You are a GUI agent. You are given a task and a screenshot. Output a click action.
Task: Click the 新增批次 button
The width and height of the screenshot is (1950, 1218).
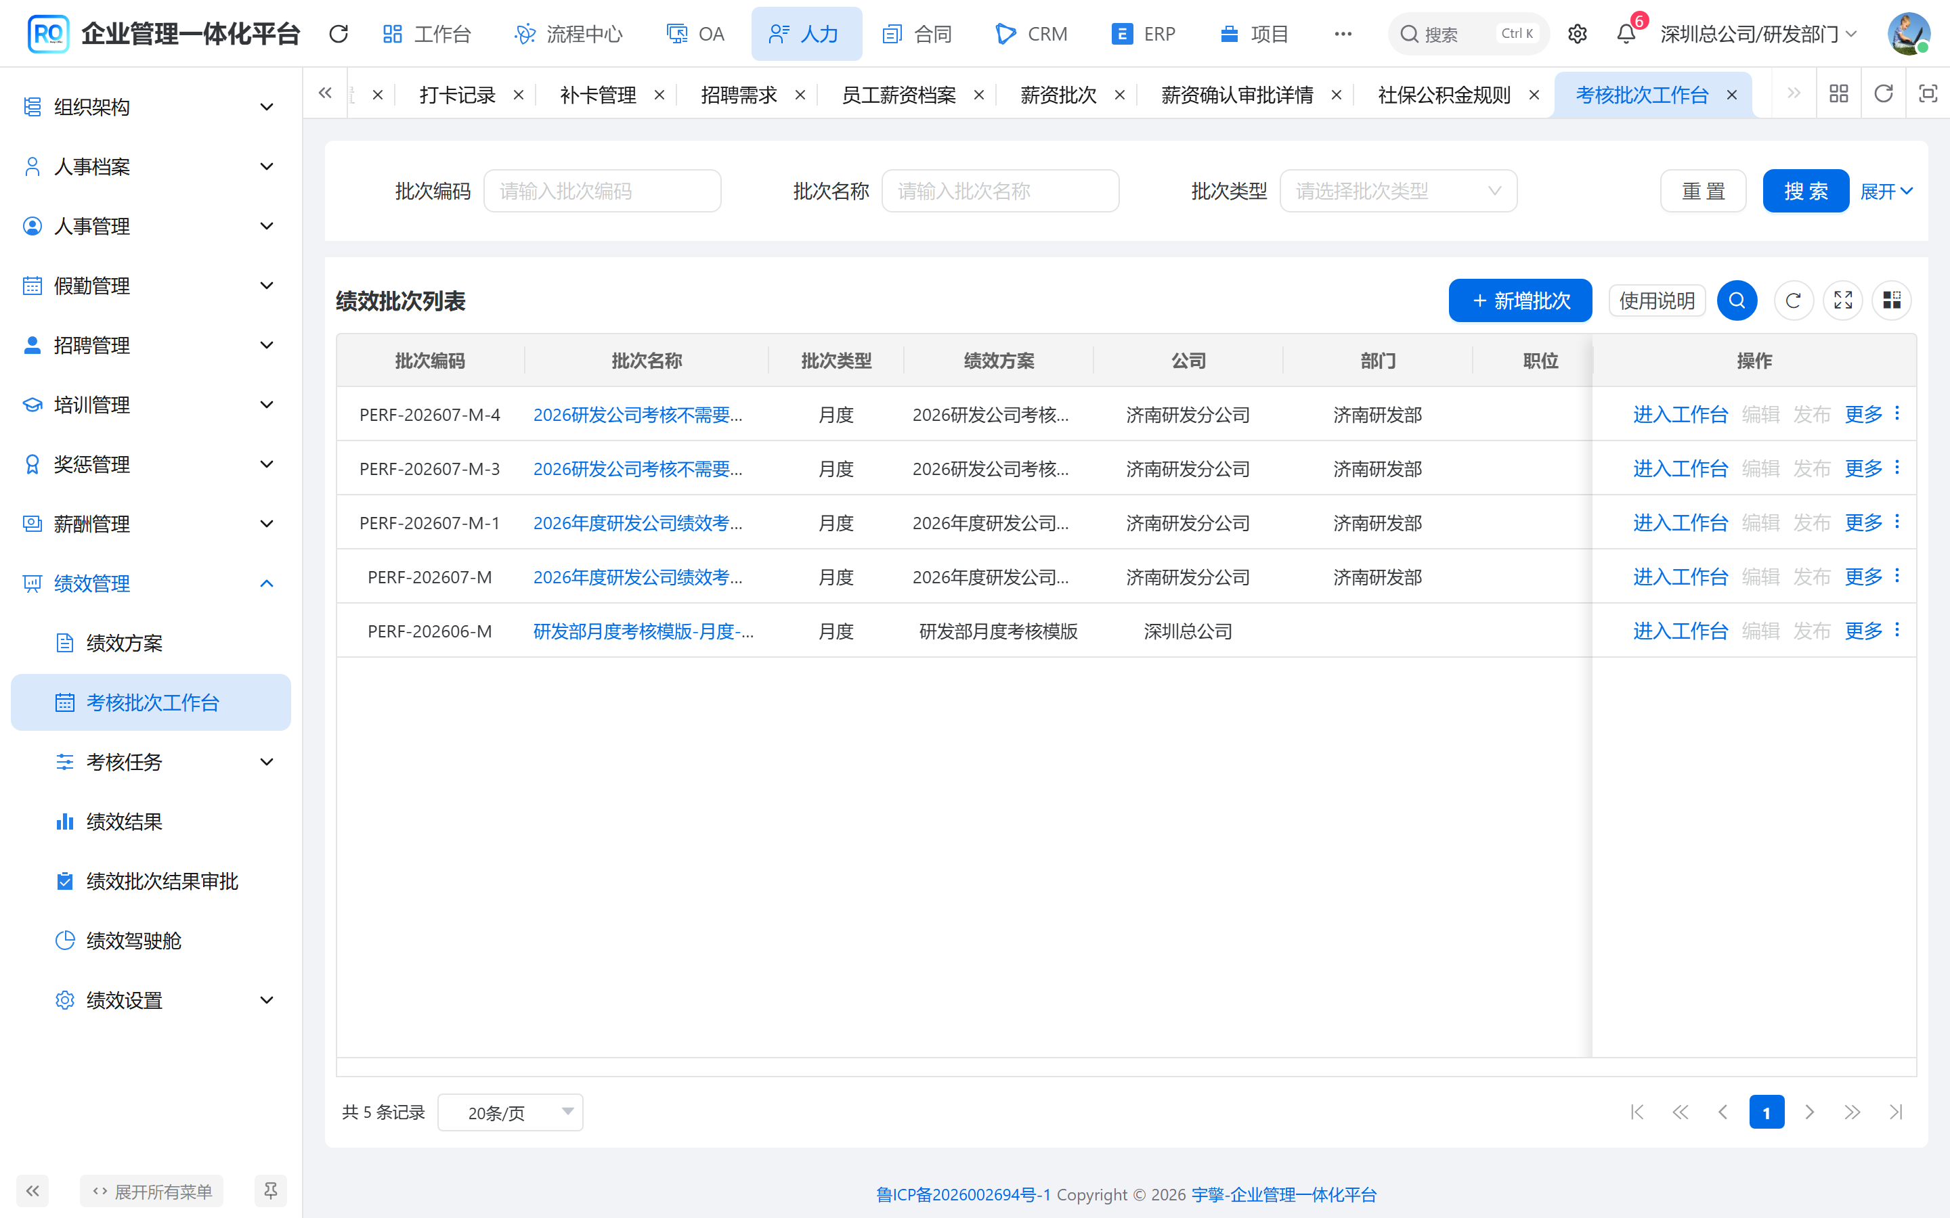1521,300
